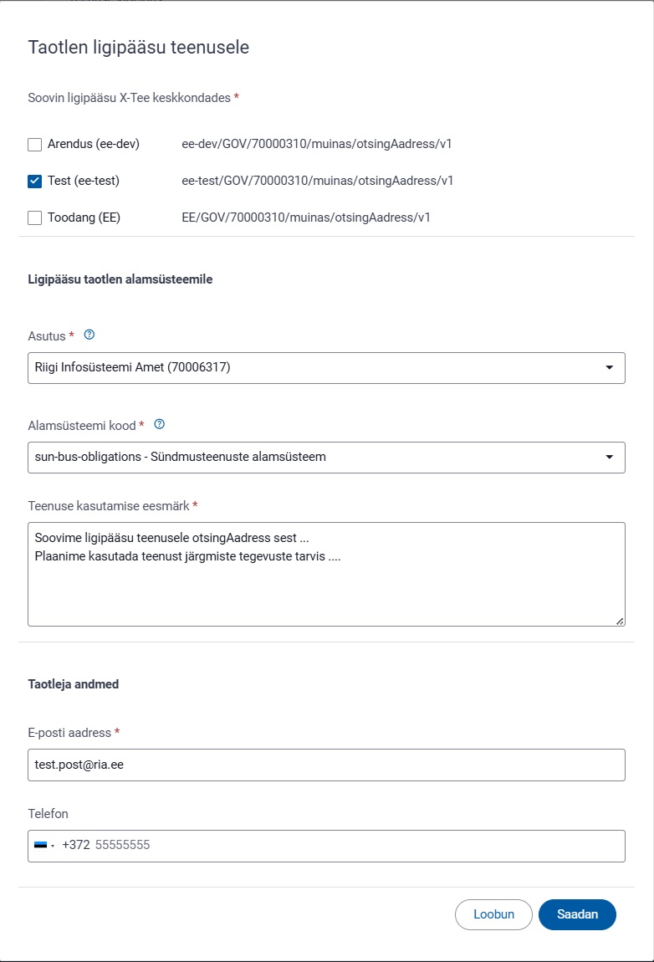Focus the Telefon number input

[351, 846]
